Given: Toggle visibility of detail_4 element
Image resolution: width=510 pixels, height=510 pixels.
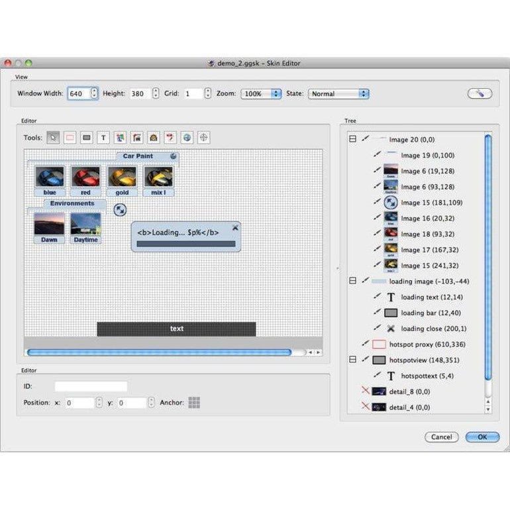Looking at the screenshot, I should (365, 405).
